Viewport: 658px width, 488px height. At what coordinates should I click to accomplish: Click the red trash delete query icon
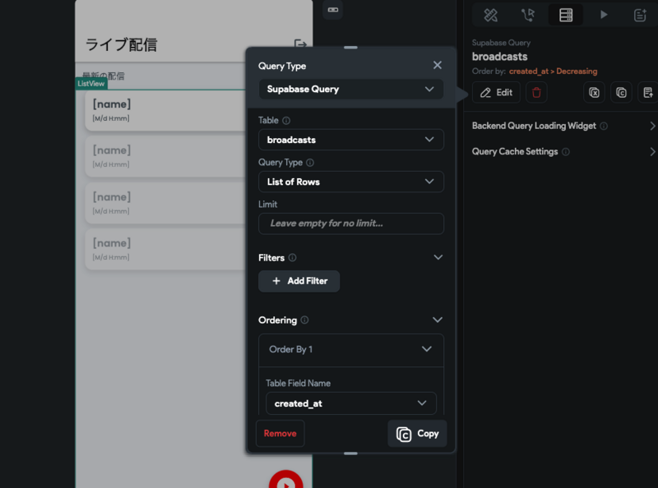point(536,93)
